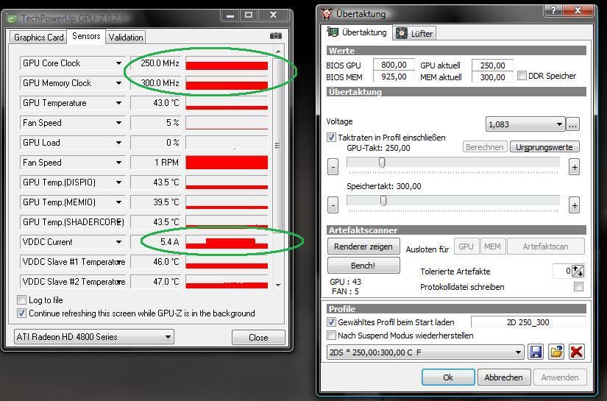Click the GPU Temperature 43.0 °C value

pyautogui.click(x=156, y=103)
